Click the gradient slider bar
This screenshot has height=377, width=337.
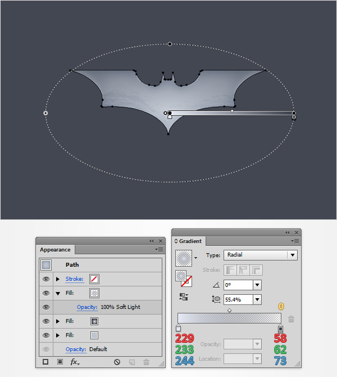coord(229,318)
